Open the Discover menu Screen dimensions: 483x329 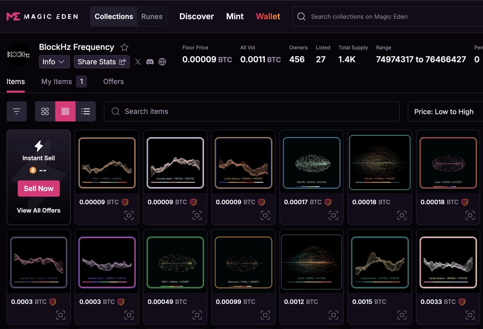coord(197,16)
